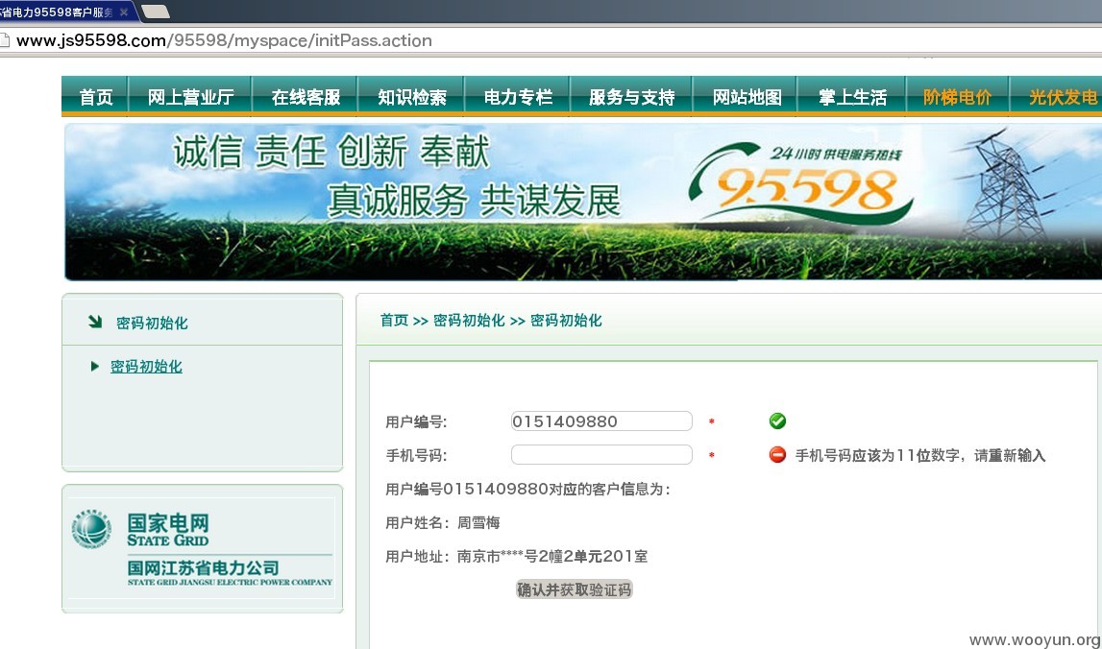The width and height of the screenshot is (1102, 649).
Task: Click the page icon beside the URL
Action: pyautogui.click(x=4, y=40)
